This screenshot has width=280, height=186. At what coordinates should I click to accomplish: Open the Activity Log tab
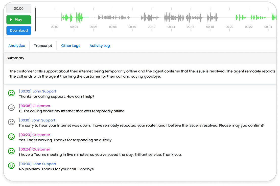pyautogui.click(x=100, y=46)
